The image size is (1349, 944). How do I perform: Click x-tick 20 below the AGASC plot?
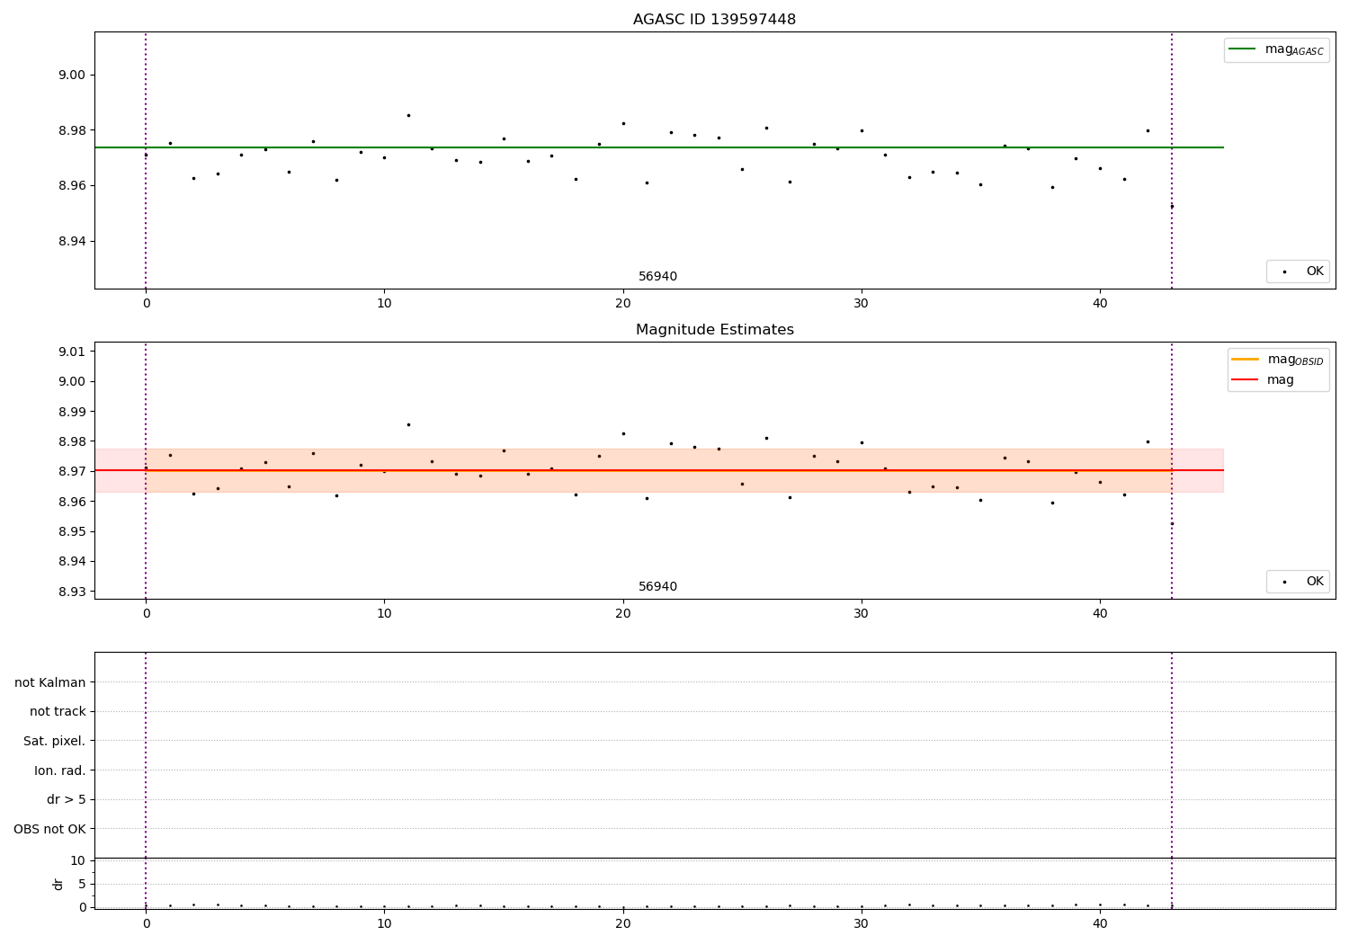tap(622, 304)
